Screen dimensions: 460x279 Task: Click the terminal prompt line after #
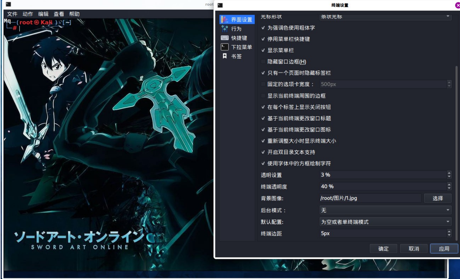point(20,28)
